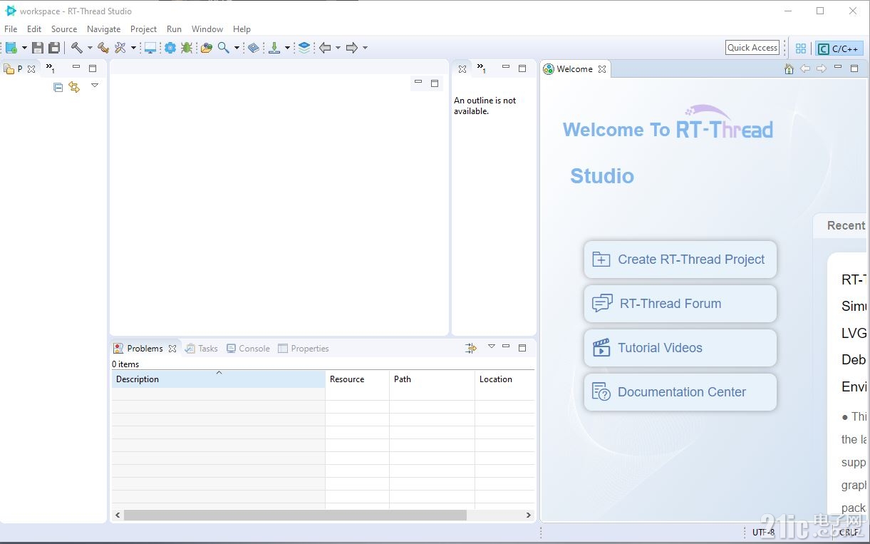The width and height of the screenshot is (870, 544).
Task: Click the Welcome view forward arrow
Action: 822,69
